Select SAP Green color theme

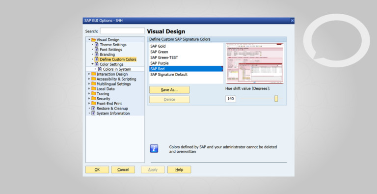[186, 52]
